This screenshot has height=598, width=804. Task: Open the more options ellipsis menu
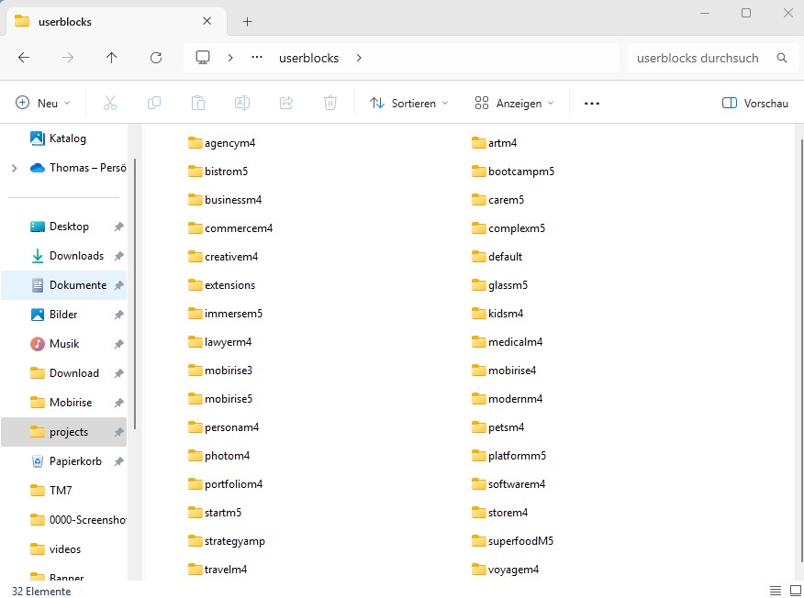(x=592, y=104)
